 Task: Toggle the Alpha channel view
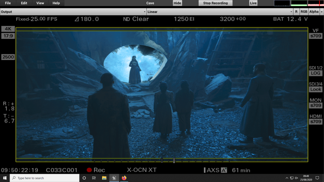coord(314,12)
